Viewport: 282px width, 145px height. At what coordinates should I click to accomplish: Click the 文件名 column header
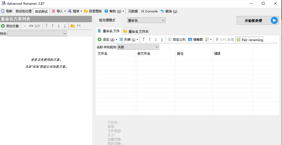[x=116, y=54]
